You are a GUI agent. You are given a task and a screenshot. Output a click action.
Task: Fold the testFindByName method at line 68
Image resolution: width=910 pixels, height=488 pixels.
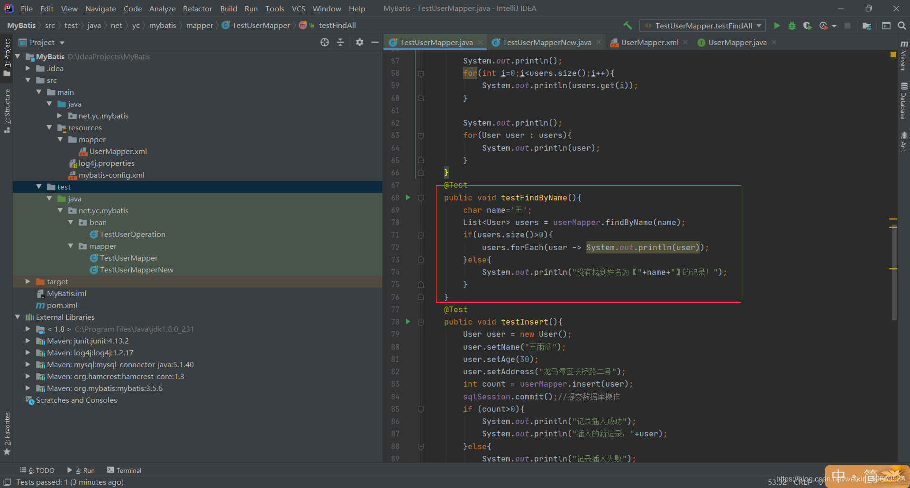pyautogui.click(x=421, y=198)
